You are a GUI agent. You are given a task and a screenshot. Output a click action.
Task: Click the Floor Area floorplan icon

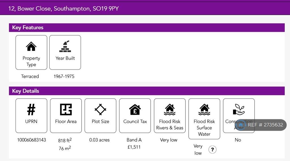point(66,109)
